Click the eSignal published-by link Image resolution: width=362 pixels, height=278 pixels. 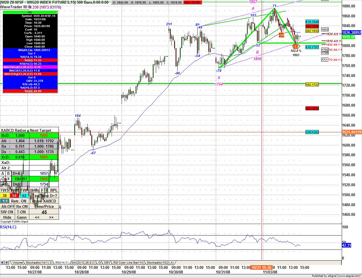336,276
